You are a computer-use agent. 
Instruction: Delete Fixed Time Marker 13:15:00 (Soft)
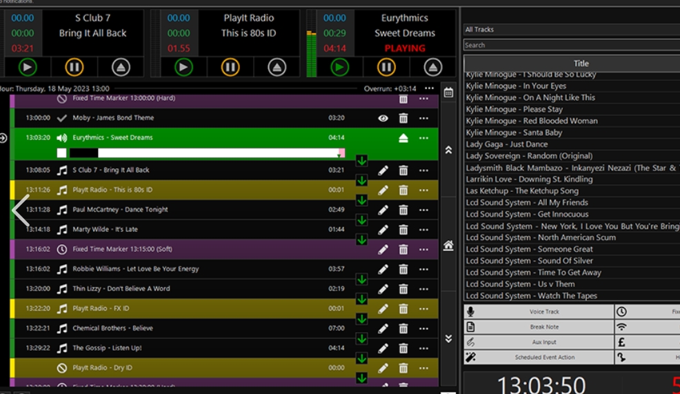tap(403, 250)
